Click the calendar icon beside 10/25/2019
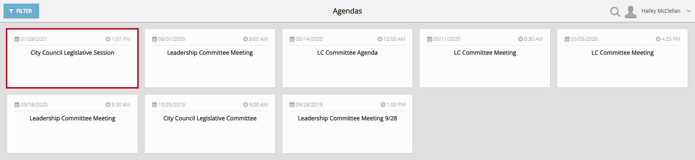Viewport: 695px width, 160px height. point(154,105)
